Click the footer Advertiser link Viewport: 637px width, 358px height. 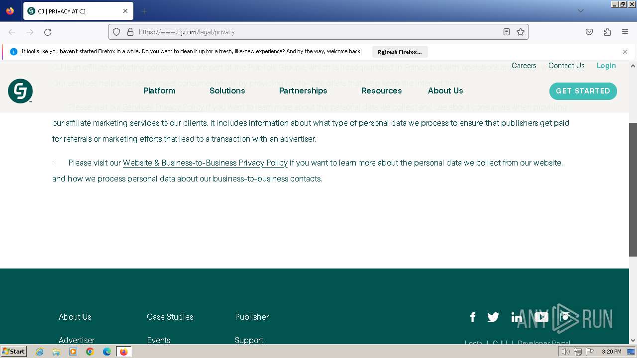click(77, 340)
